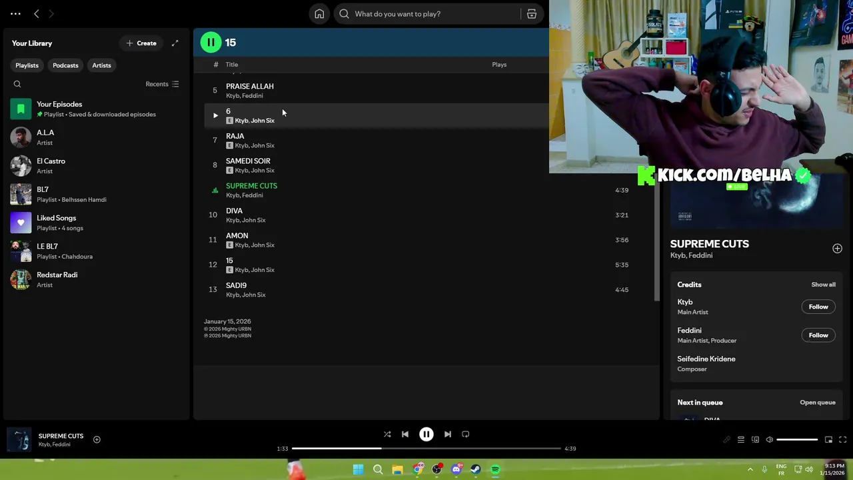Skip to the previous track

405,434
